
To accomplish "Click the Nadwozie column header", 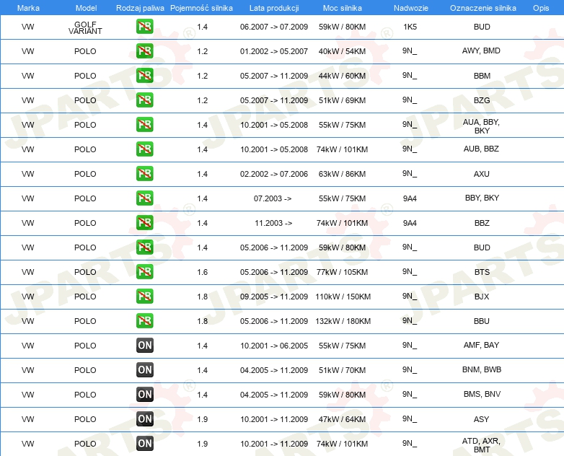I will [x=411, y=8].
